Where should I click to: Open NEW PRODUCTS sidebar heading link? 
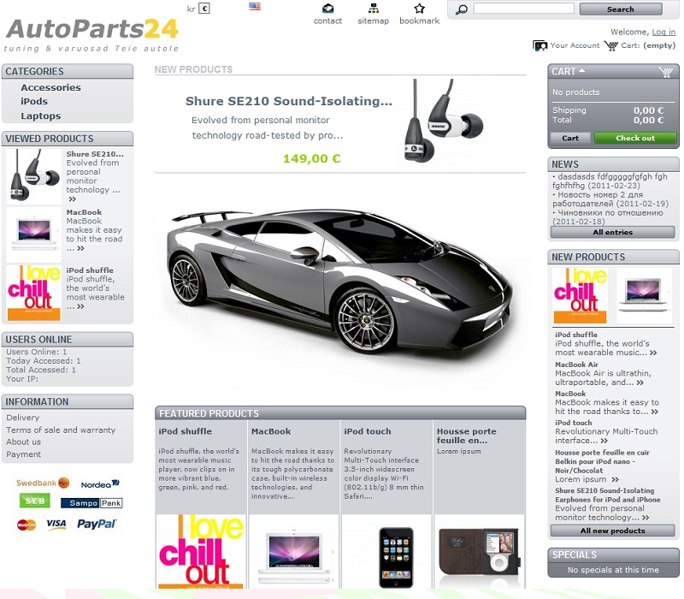588,258
